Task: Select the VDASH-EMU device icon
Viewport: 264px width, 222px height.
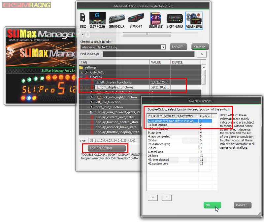Action: pos(194,20)
